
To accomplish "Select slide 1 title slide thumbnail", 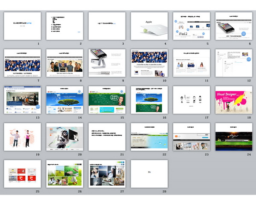I will (22, 26).
